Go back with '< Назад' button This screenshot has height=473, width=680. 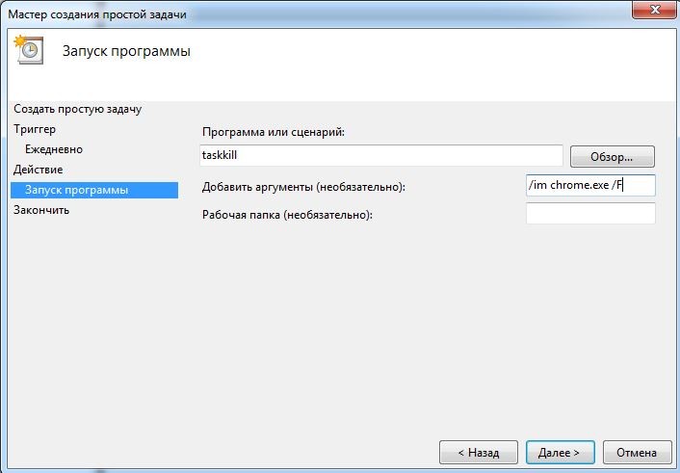pyautogui.click(x=478, y=452)
